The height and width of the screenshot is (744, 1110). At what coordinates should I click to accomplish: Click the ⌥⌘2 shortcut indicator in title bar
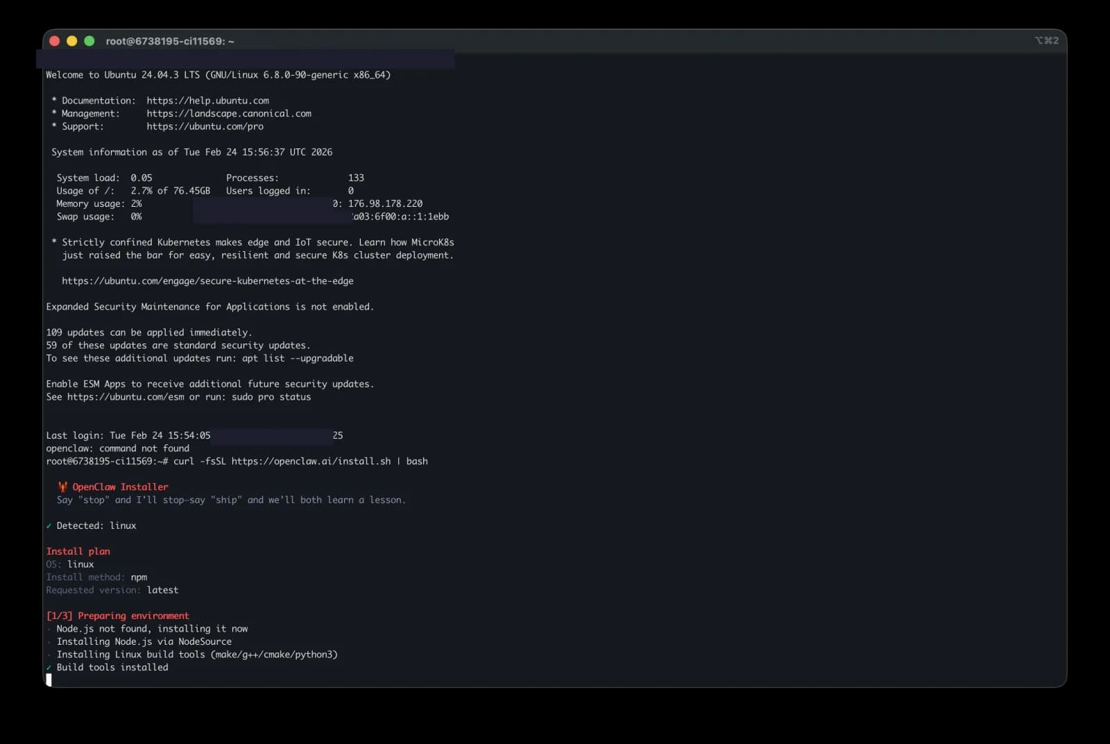[x=1046, y=40]
